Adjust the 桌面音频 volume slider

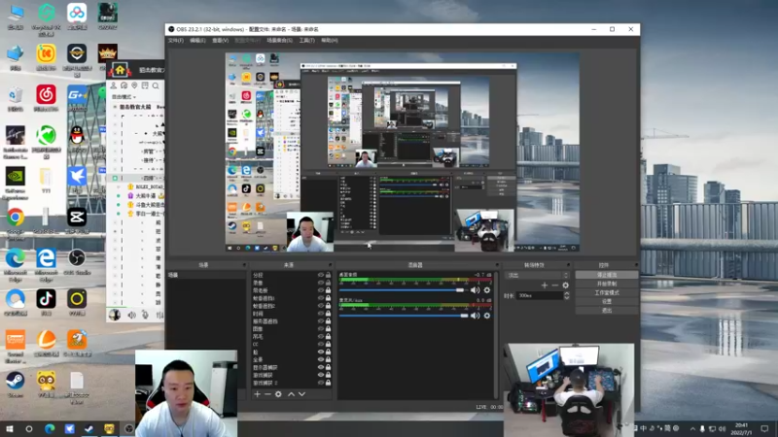point(404,290)
